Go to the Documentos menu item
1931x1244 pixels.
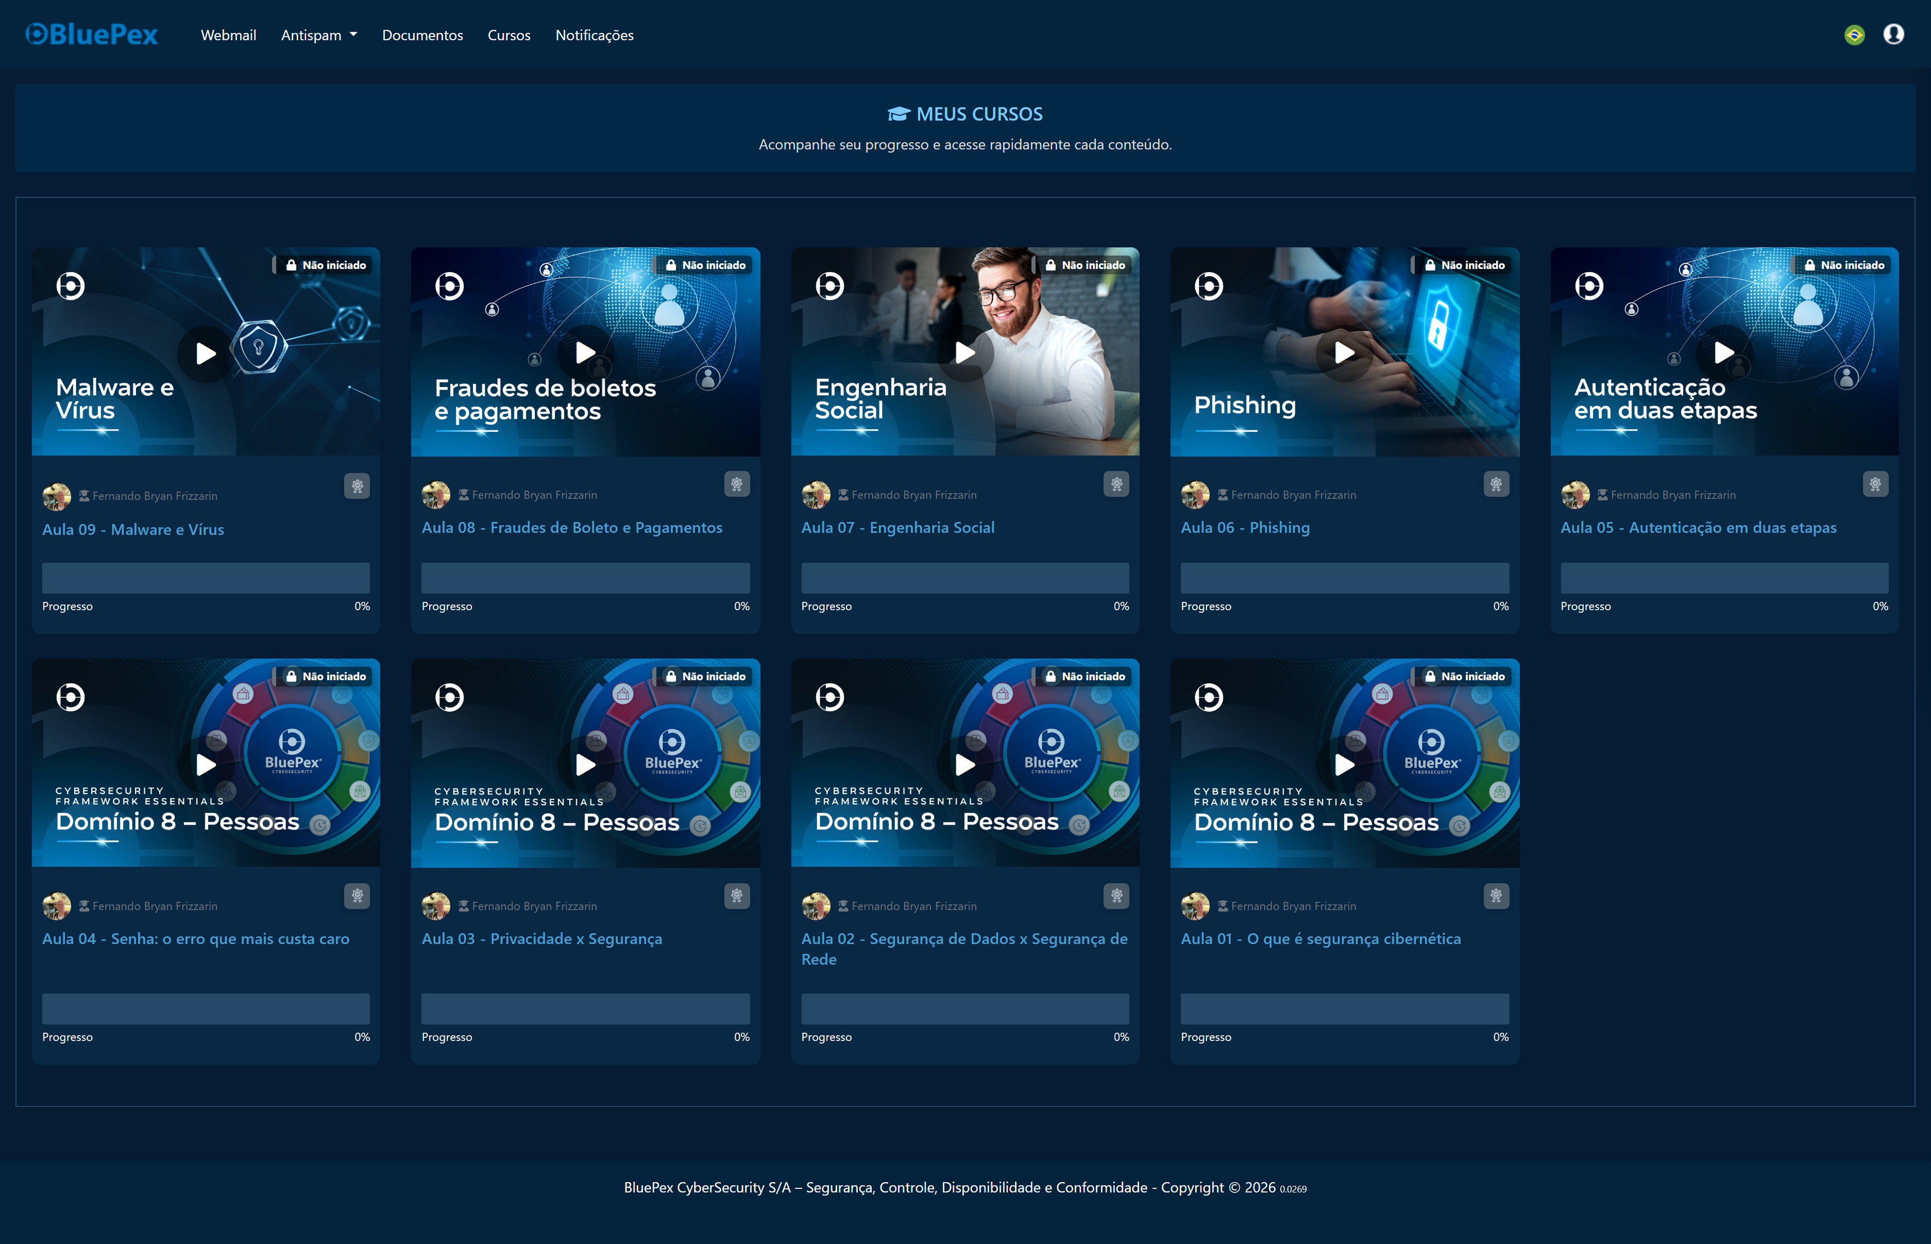(x=422, y=36)
